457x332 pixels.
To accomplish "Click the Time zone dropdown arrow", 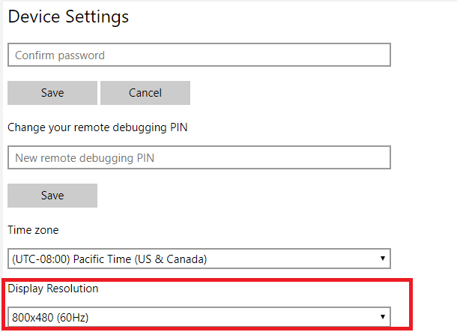I will pyautogui.click(x=382, y=259).
